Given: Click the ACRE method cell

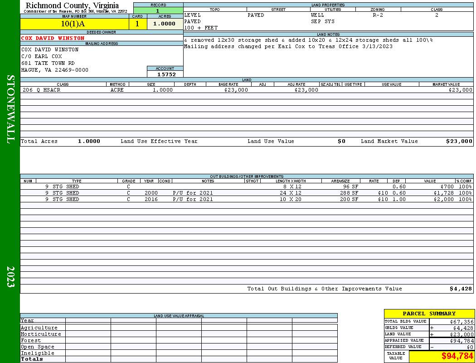Looking at the screenshot, I should [117, 90].
